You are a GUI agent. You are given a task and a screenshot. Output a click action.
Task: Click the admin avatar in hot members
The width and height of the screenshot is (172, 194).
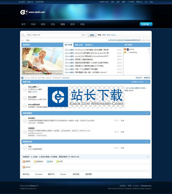pyautogui.click(x=128, y=49)
